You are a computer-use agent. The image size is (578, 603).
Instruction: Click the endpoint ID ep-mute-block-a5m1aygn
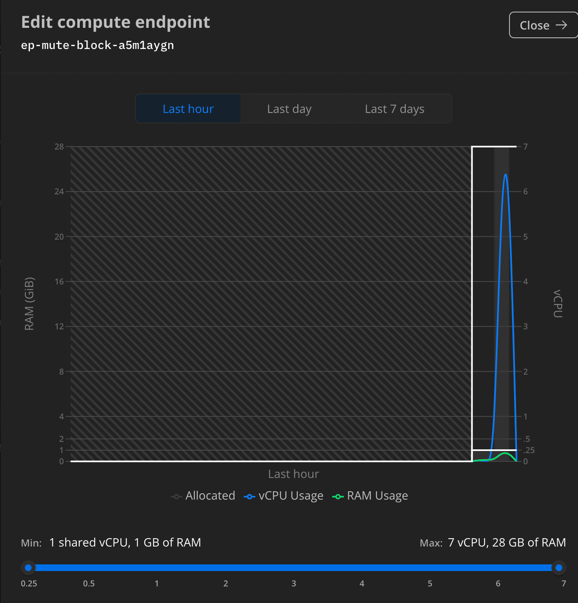[98, 45]
